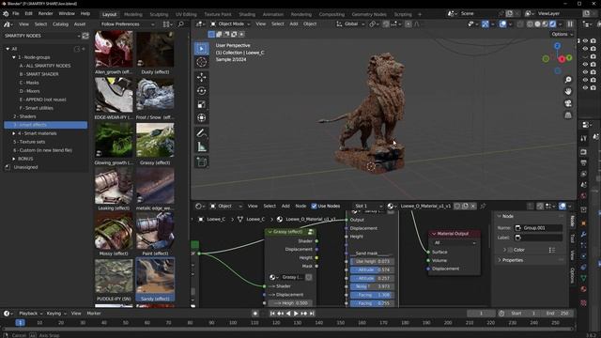601x338 pixels.
Task: Click the pan view hand icon
Action: [568, 91]
